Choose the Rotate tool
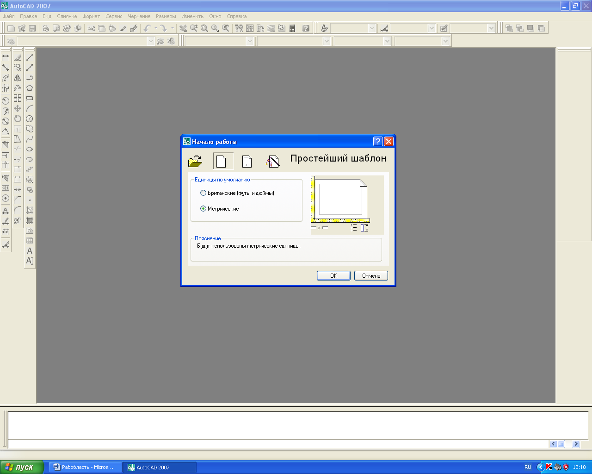 (18, 118)
